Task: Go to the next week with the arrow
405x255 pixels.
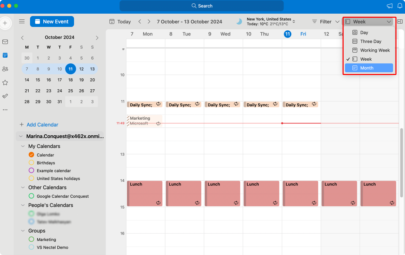Action: [x=149, y=22]
